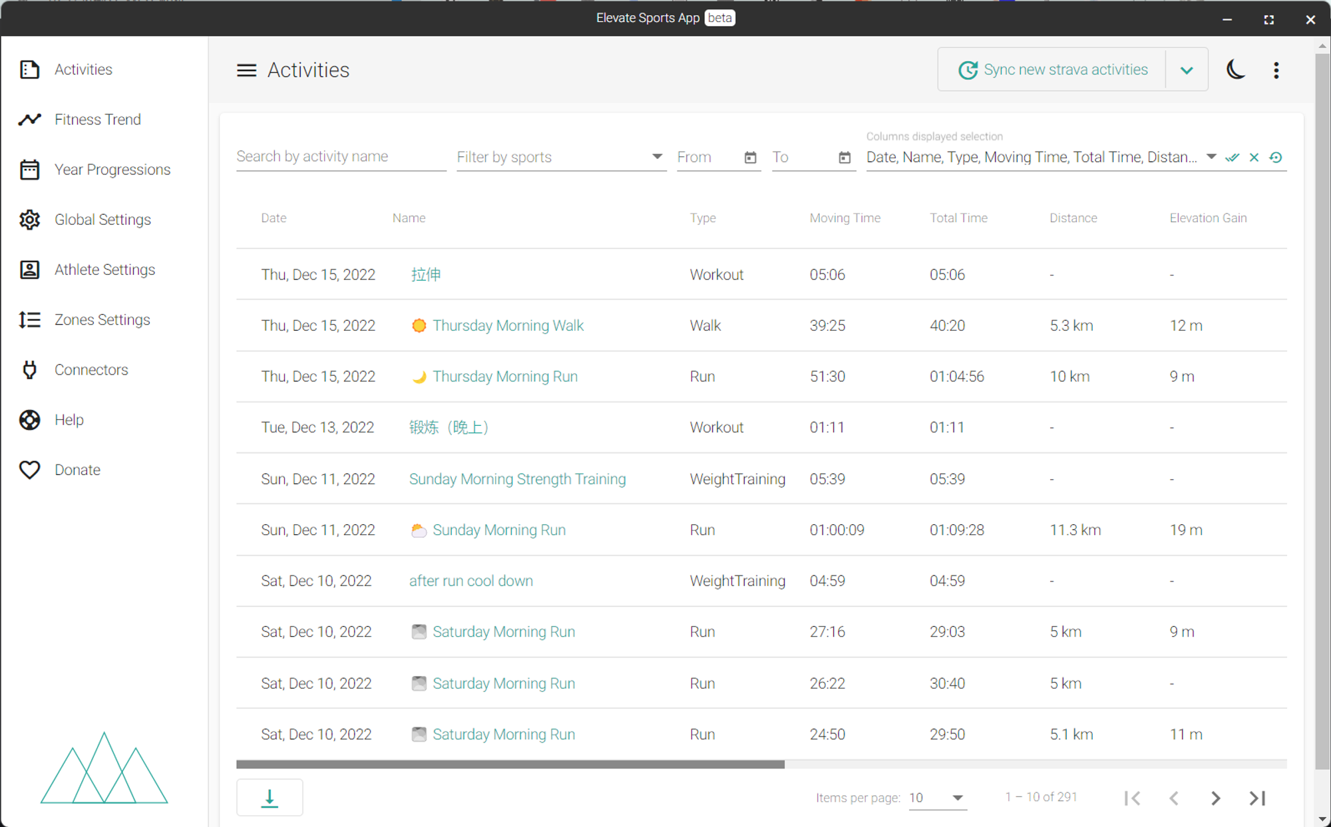Click the clear columns X icon
Screen dimensions: 1331x827
pyautogui.click(x=1254, y=158)
